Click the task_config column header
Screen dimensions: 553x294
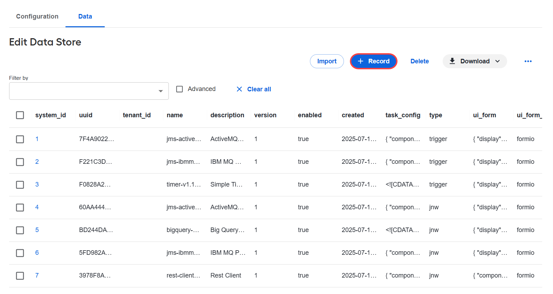tap(403, 115)
